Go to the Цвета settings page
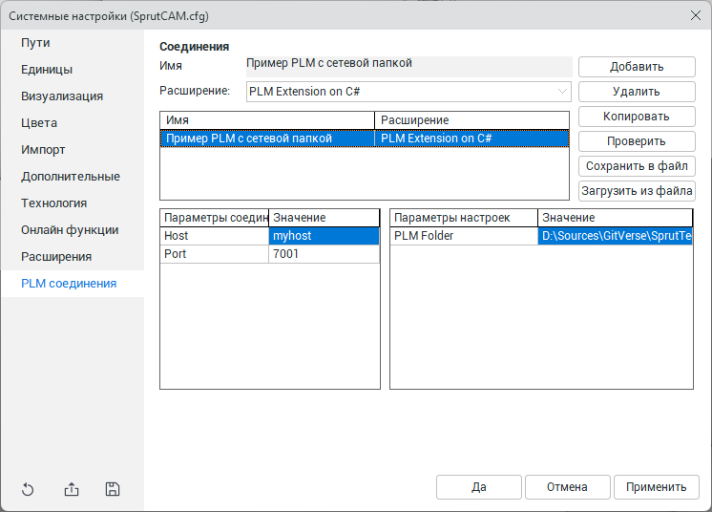The image size is (712, 512). [x=39, y=123]
